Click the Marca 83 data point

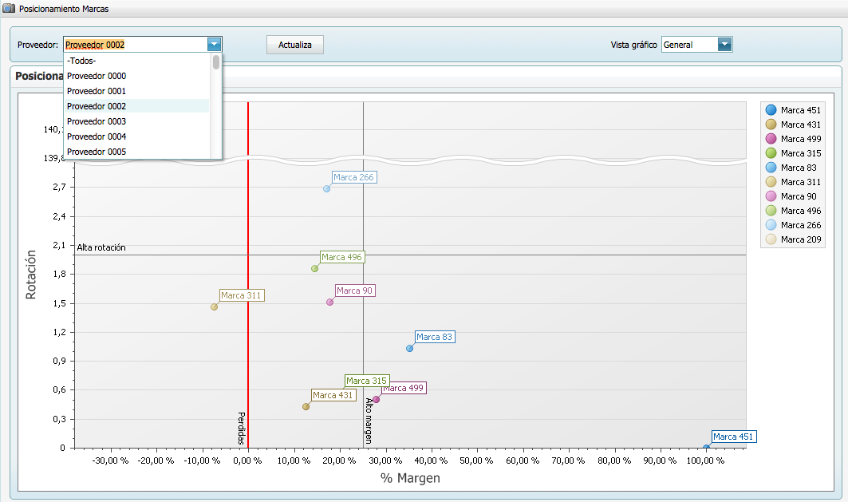410,349
